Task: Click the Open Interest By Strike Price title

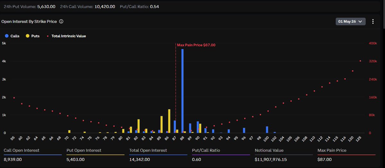Action: 29,22
